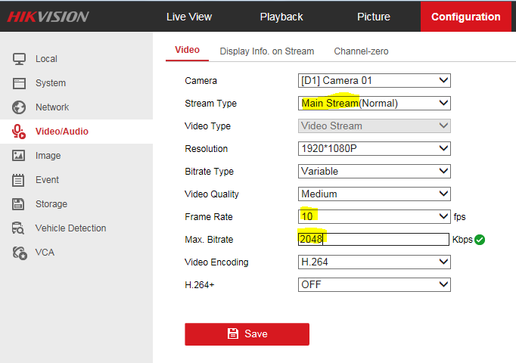Click the Event list icon
This screenshot has width=516, height=363.
(x=20, y=180)
